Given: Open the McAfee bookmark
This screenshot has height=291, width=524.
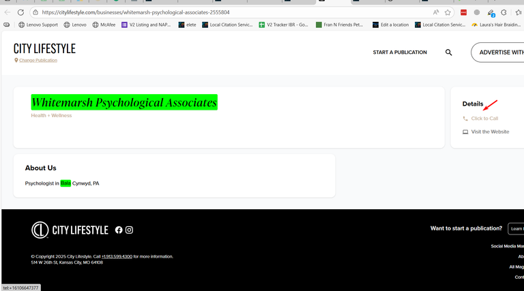Looking at the screenshot, I should (104, 25).
